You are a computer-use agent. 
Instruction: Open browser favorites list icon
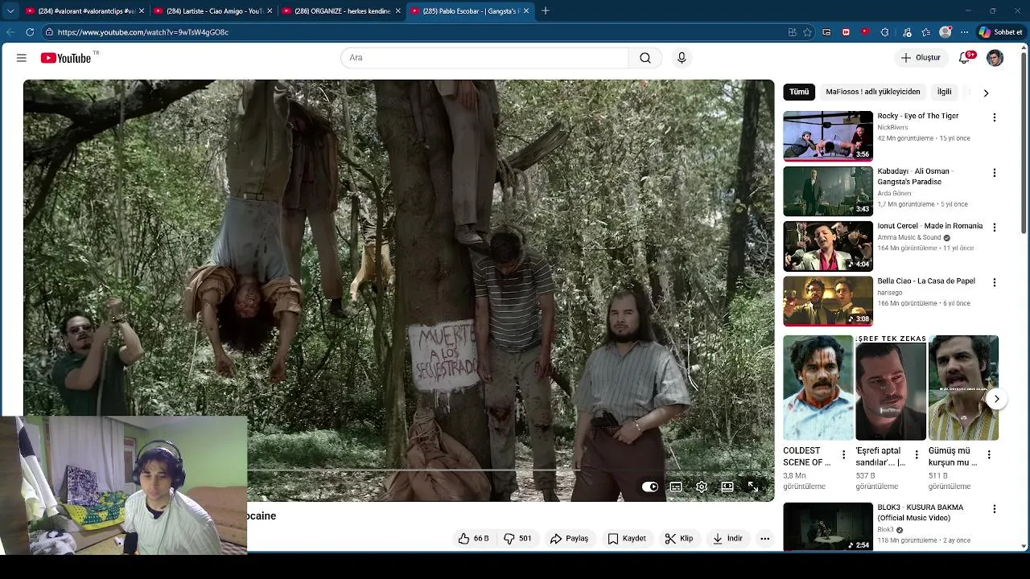tap(926, 32)
